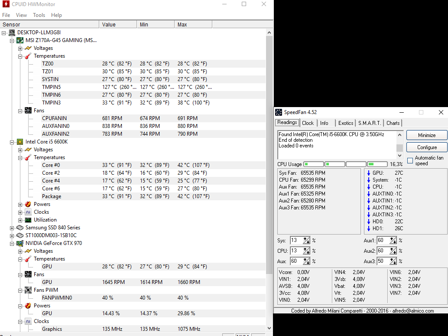Viewport: 448px width, 336px height.
Task: Click the GPU Clocks waveform icon
Action: (28, 321)
